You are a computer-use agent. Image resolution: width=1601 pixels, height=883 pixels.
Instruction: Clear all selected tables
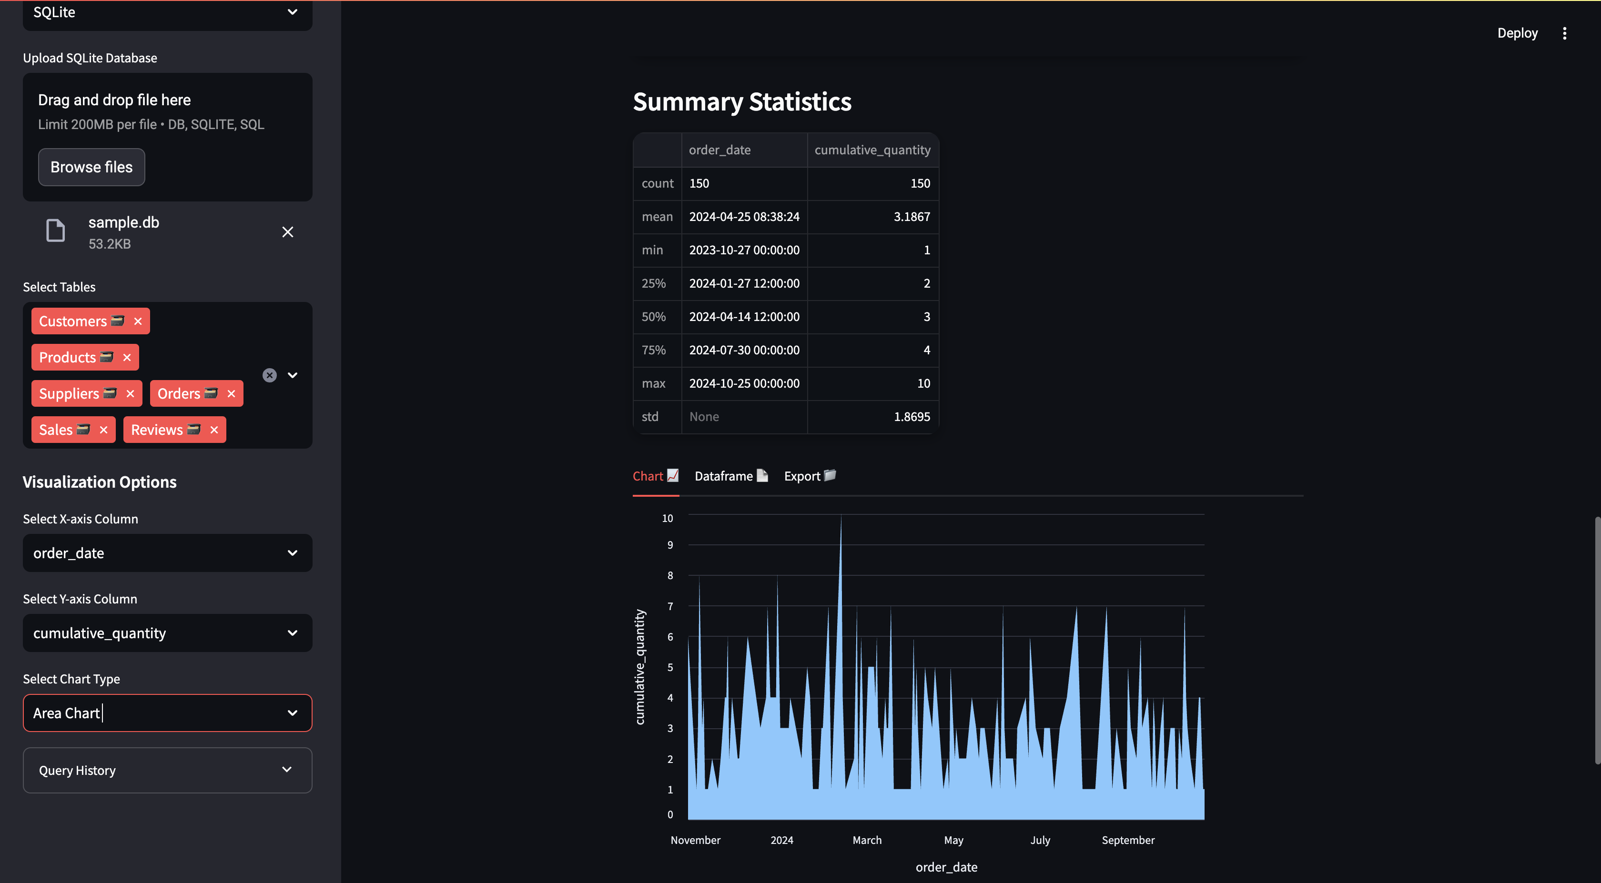coord(269,375)
